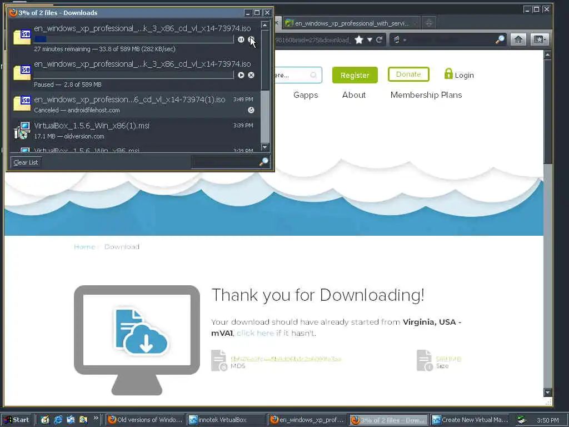Click the website search magnifier icon

pos(313,75)
